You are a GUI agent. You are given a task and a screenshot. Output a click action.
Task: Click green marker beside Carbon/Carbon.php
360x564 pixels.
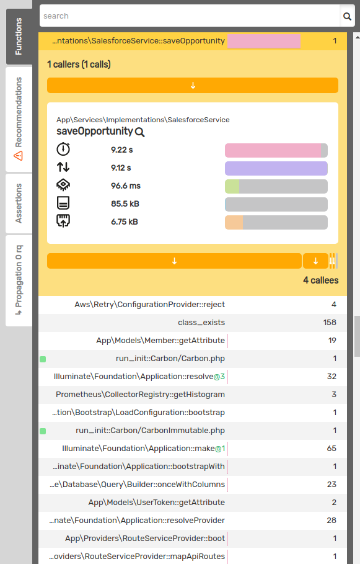point(43,359)
